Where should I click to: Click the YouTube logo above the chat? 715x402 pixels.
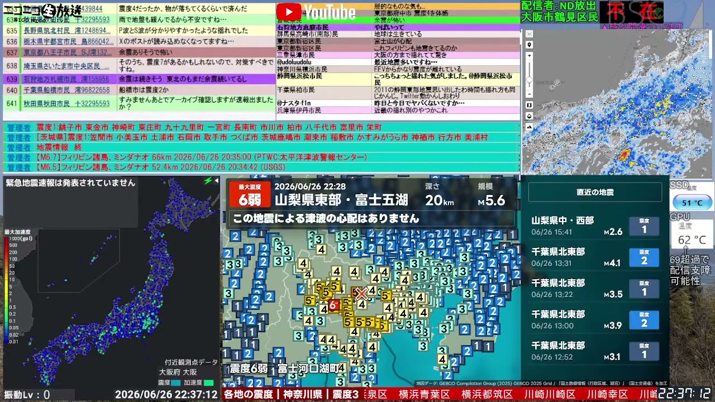316,12
